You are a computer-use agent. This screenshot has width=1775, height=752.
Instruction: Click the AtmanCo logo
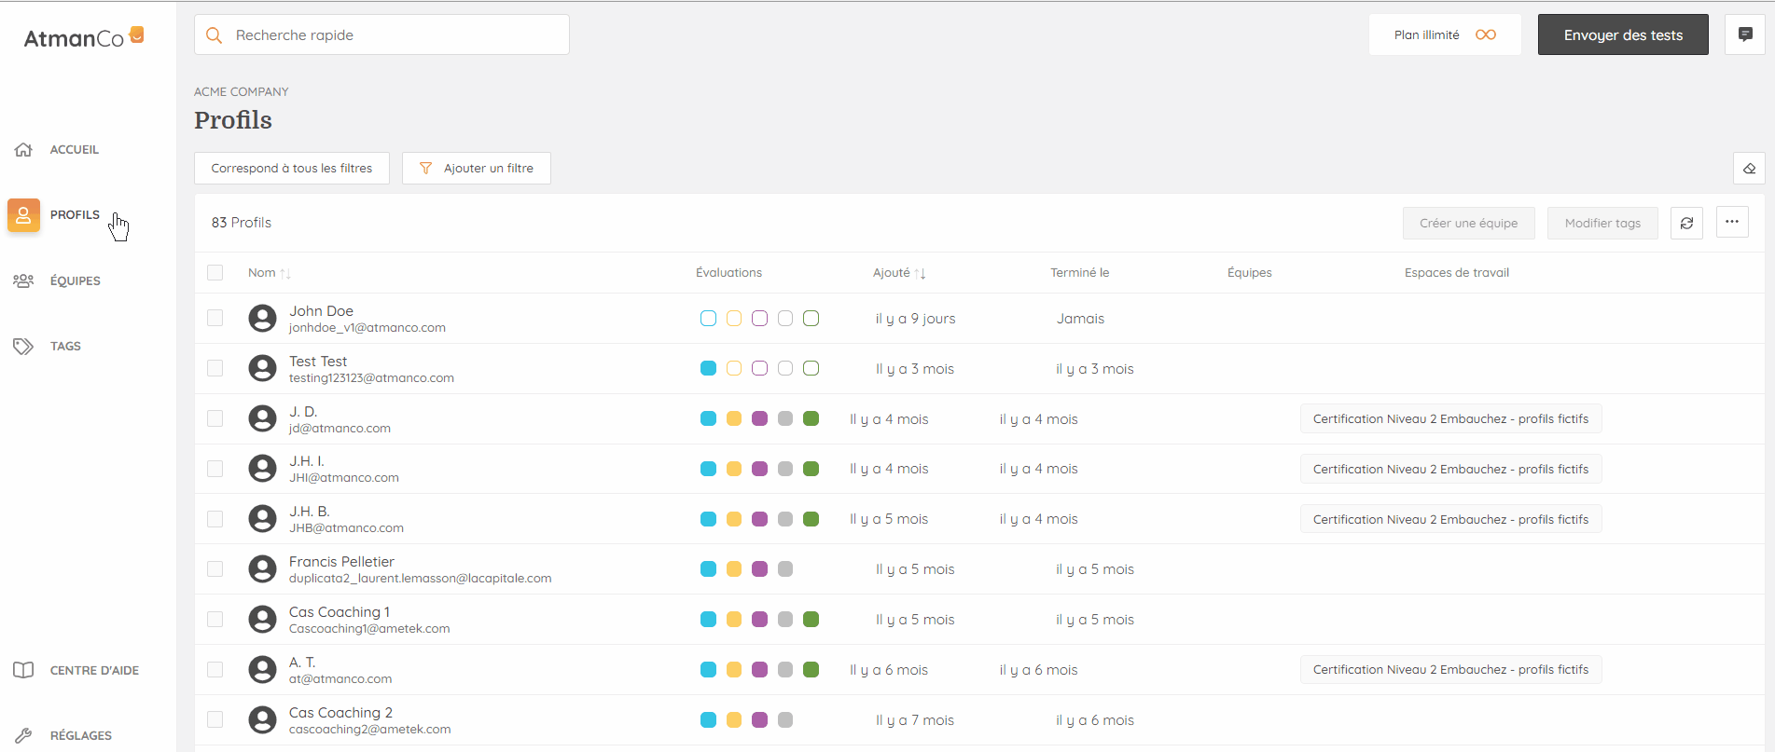(x=84, y=37)
